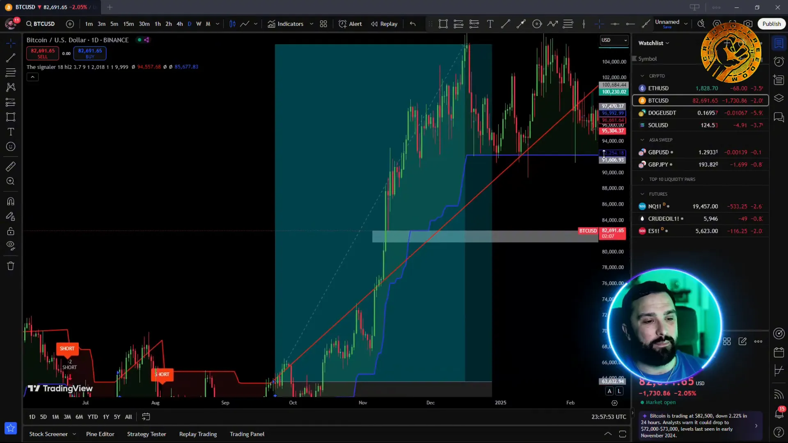Open the candlestick chart type button
788x443 pixels.
[232, 24]
